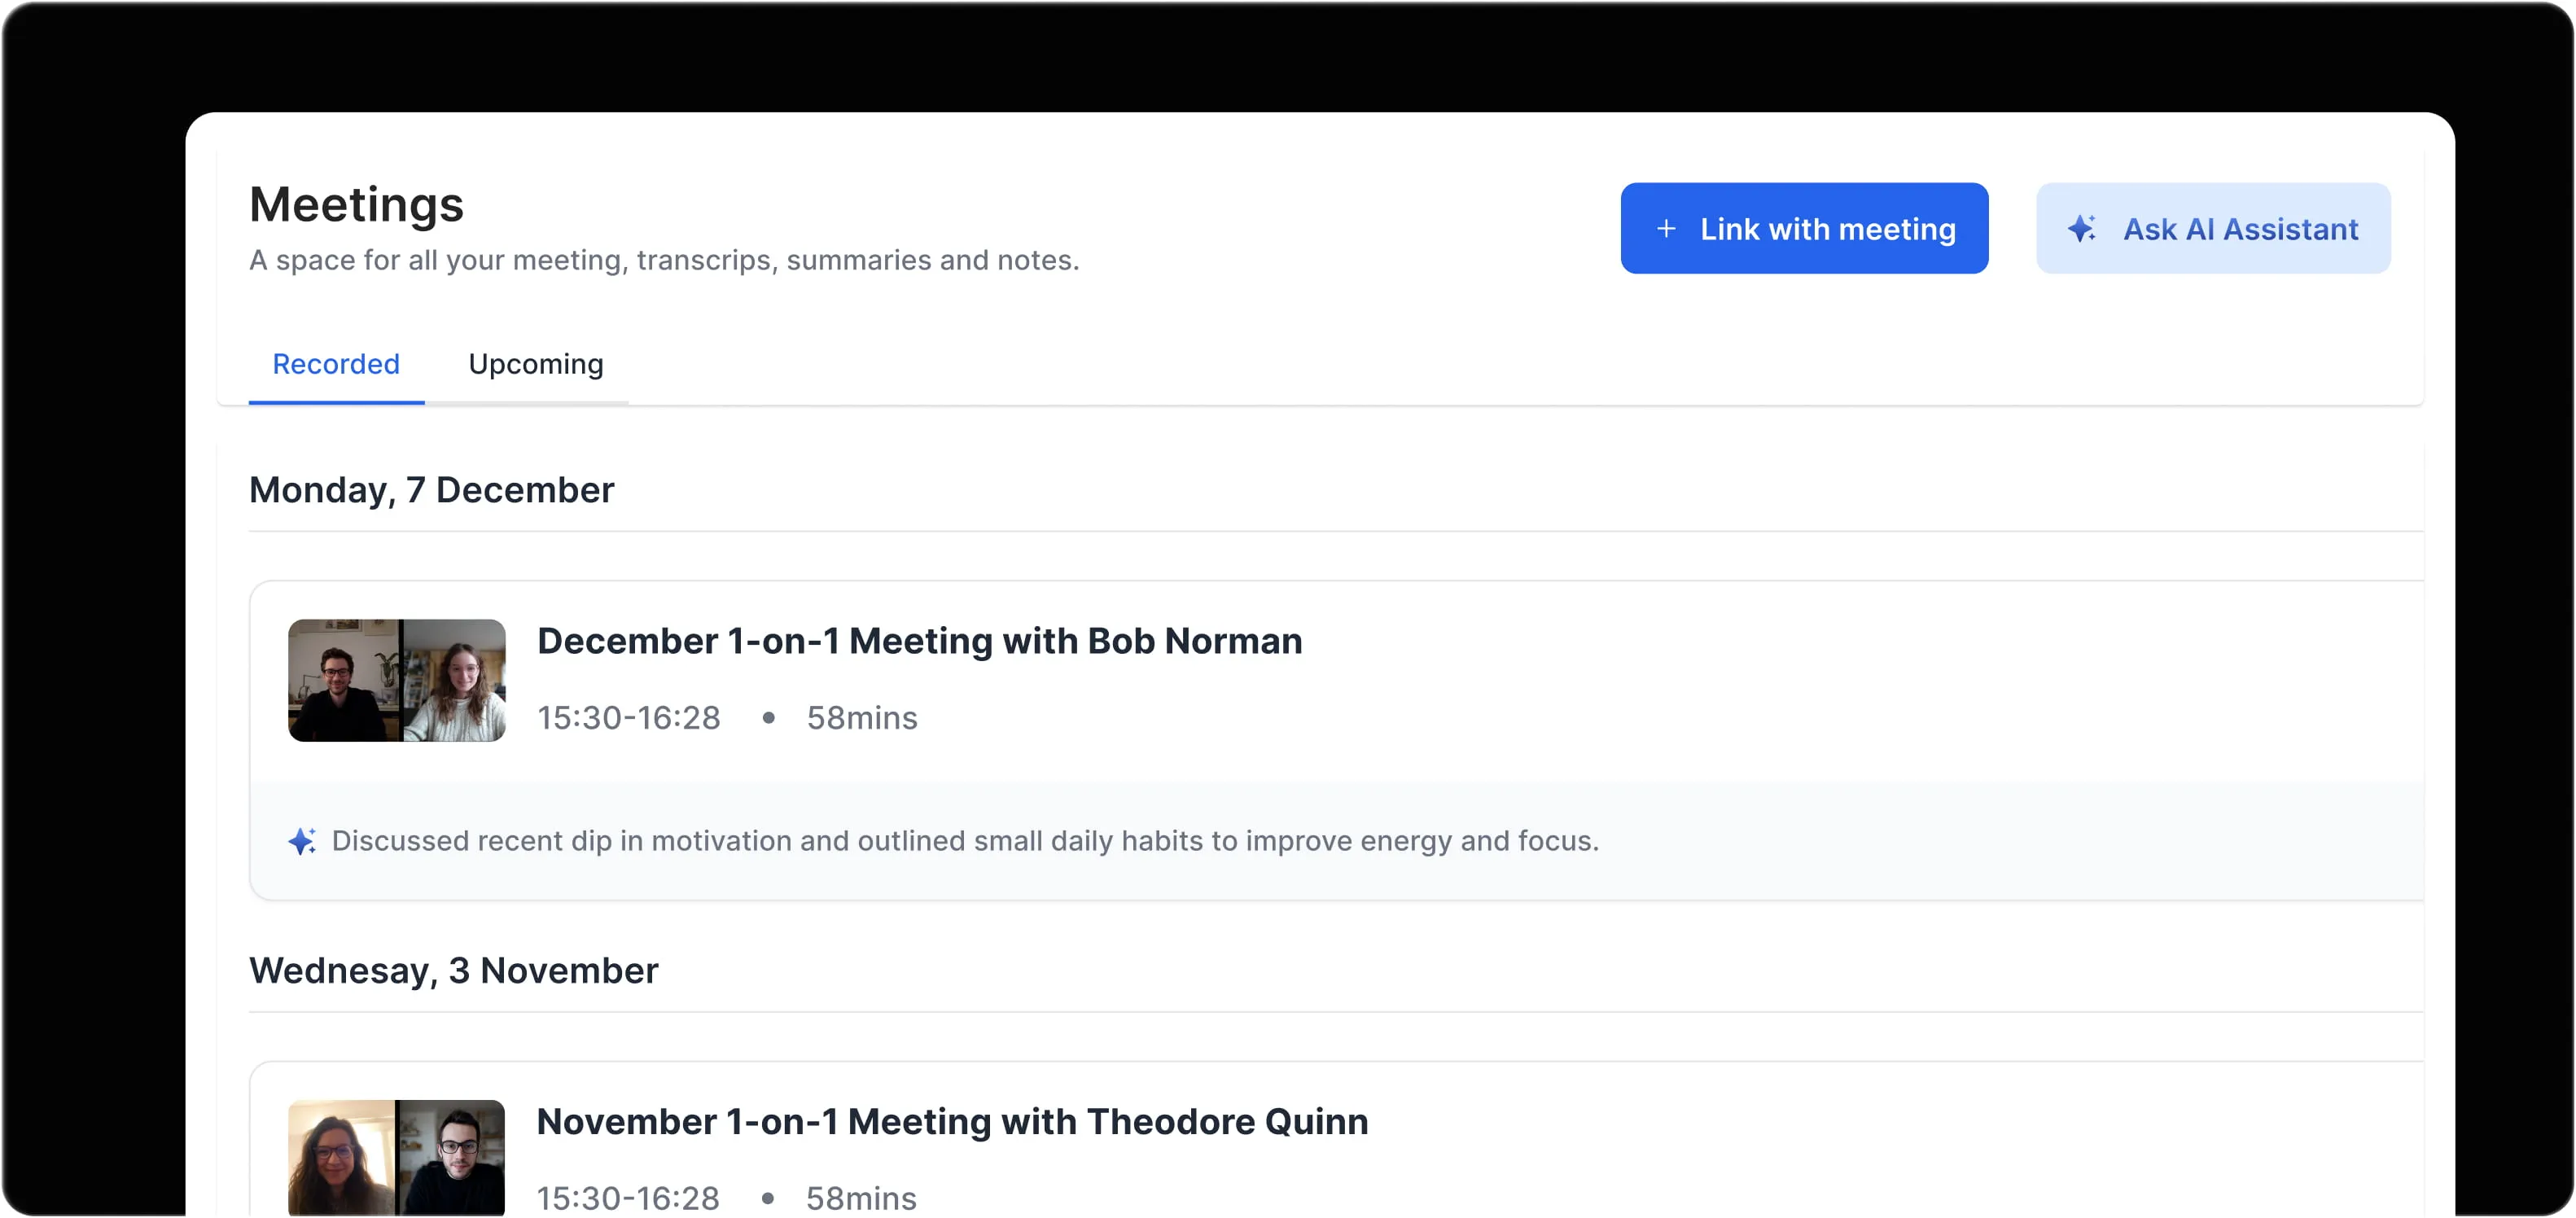2576x1218 pixels.
Task: Click the 58mins duration on Theodore Quinn meeting
Action: point(862,1198)
